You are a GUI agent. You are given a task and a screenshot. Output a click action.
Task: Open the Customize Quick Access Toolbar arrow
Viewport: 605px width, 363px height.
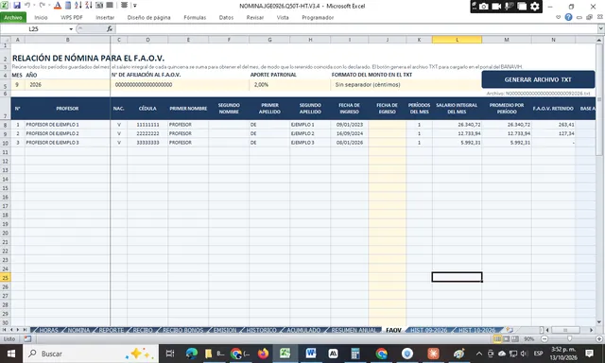[x=135, y=6]
